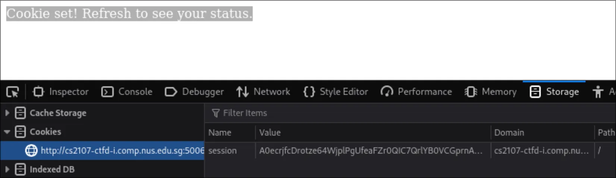Click the Domain column header
The height and width of the screenshot is (178, 616).
point(509,133)
